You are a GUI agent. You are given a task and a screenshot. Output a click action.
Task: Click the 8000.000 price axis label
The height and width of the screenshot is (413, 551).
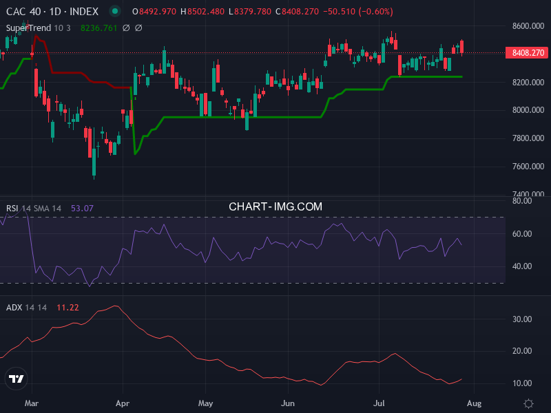click(528, 110)
